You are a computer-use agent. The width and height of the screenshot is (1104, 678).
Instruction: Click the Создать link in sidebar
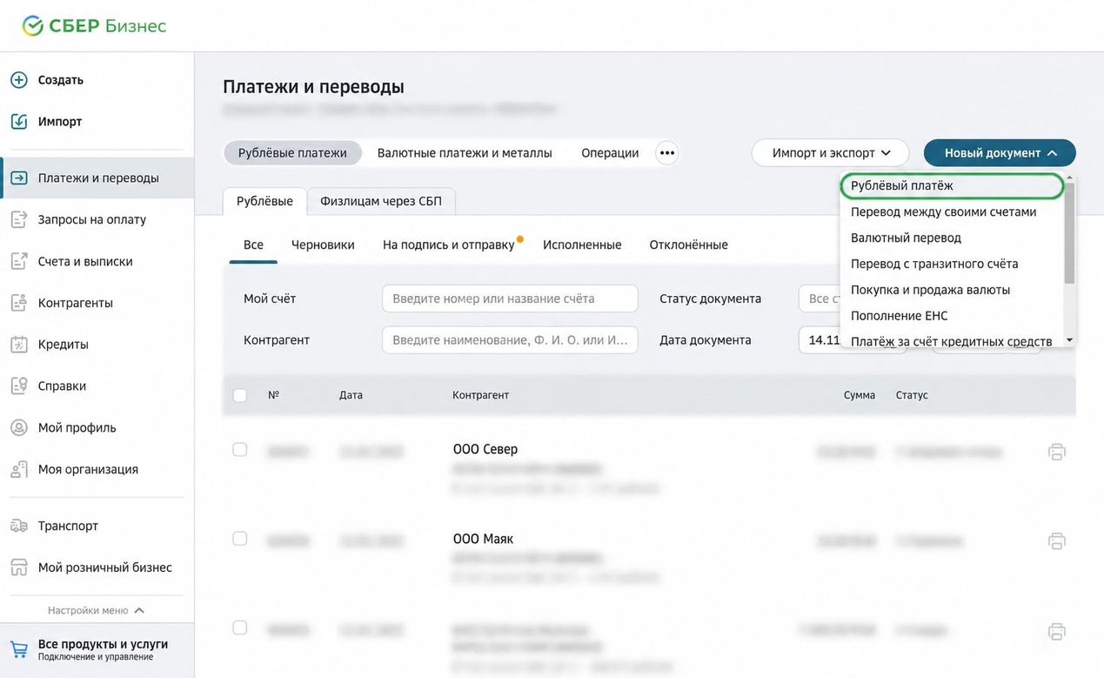tap(61, 80)
